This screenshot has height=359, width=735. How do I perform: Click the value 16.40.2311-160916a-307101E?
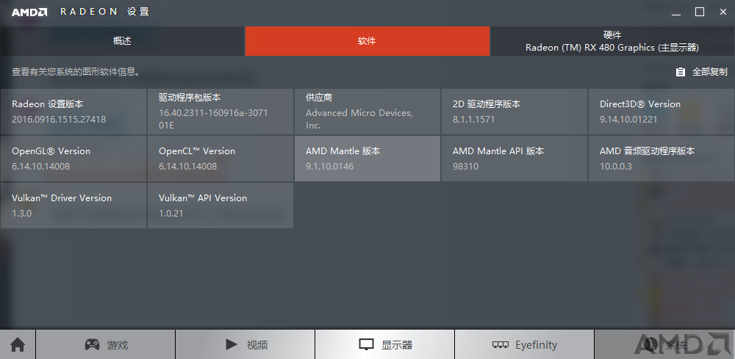(x=213, y=119)
